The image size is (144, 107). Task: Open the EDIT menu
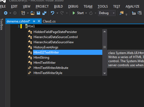(x=14, y=6)
